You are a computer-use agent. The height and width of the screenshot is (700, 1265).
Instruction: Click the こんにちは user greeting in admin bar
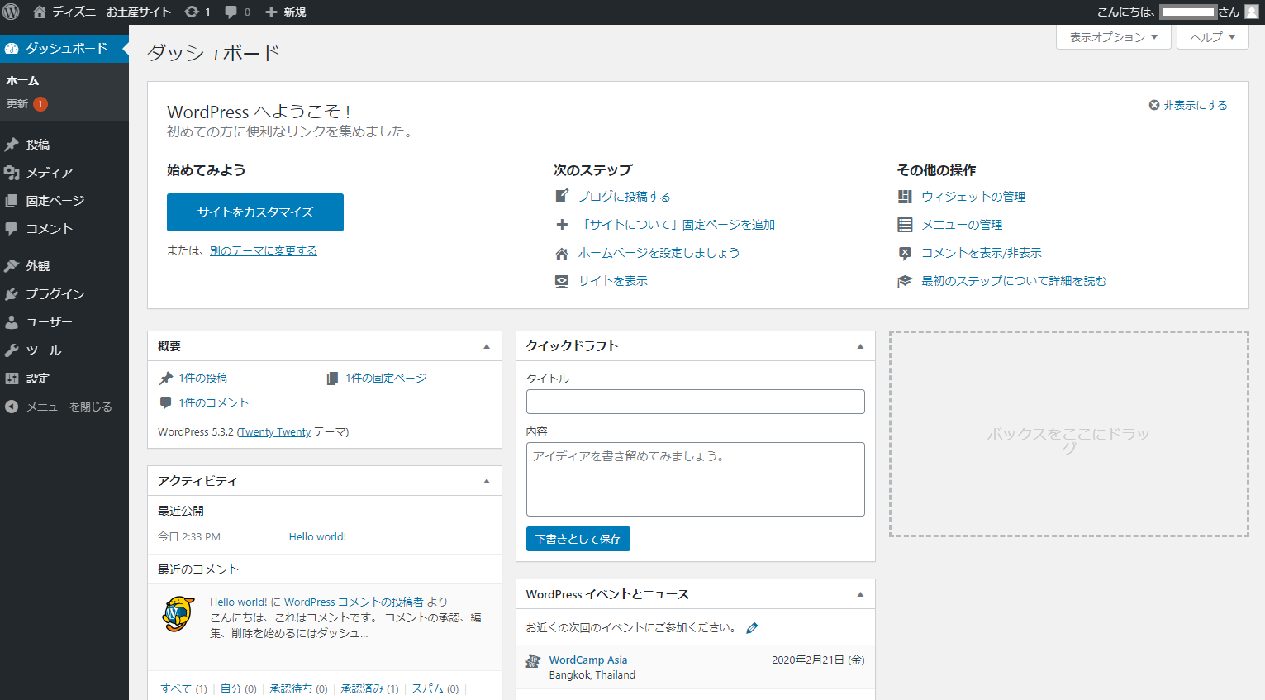pos(1168,12)
